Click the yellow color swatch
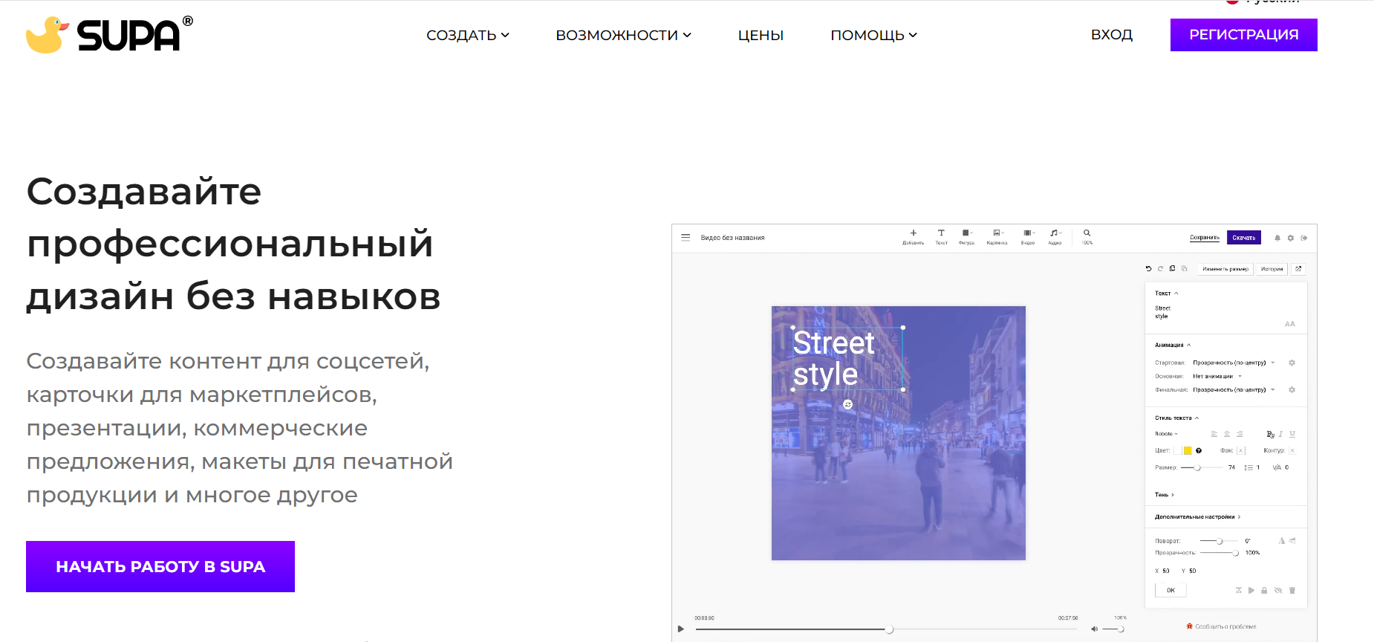The height and width of the screenshot is (642, 1374). tap(1188, 450)
